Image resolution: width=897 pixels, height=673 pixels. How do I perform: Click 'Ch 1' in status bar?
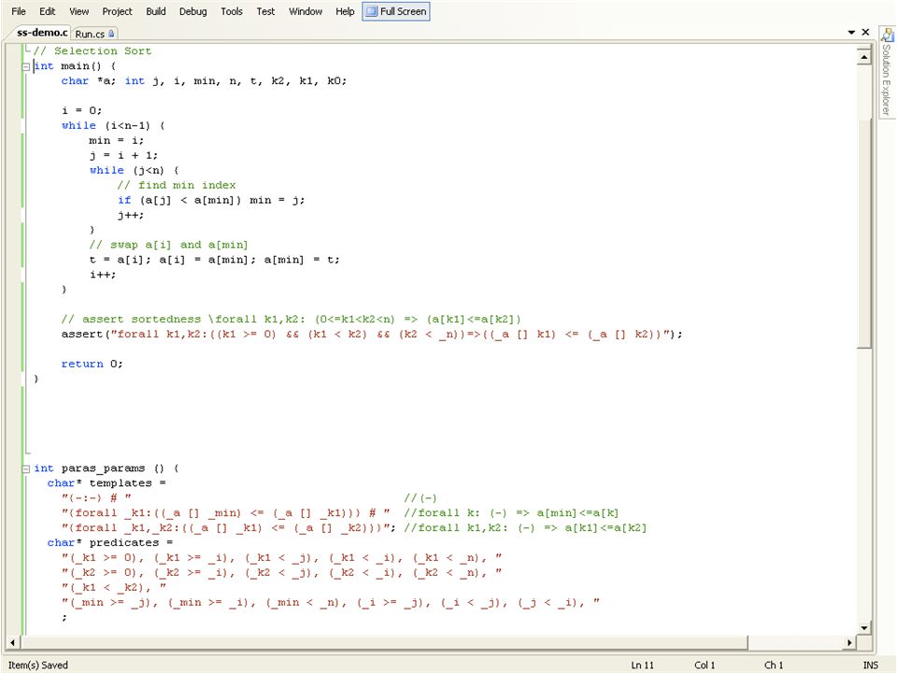[774, 665]
